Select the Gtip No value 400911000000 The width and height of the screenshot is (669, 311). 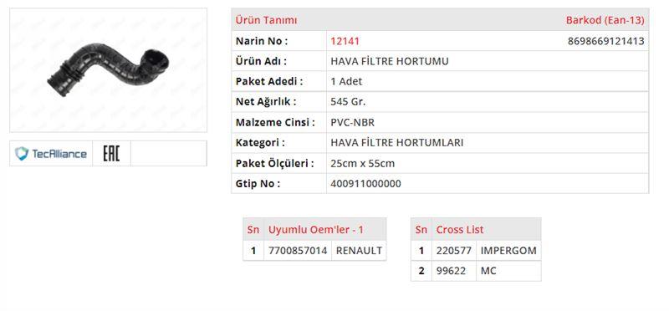[x=365, y=184]
